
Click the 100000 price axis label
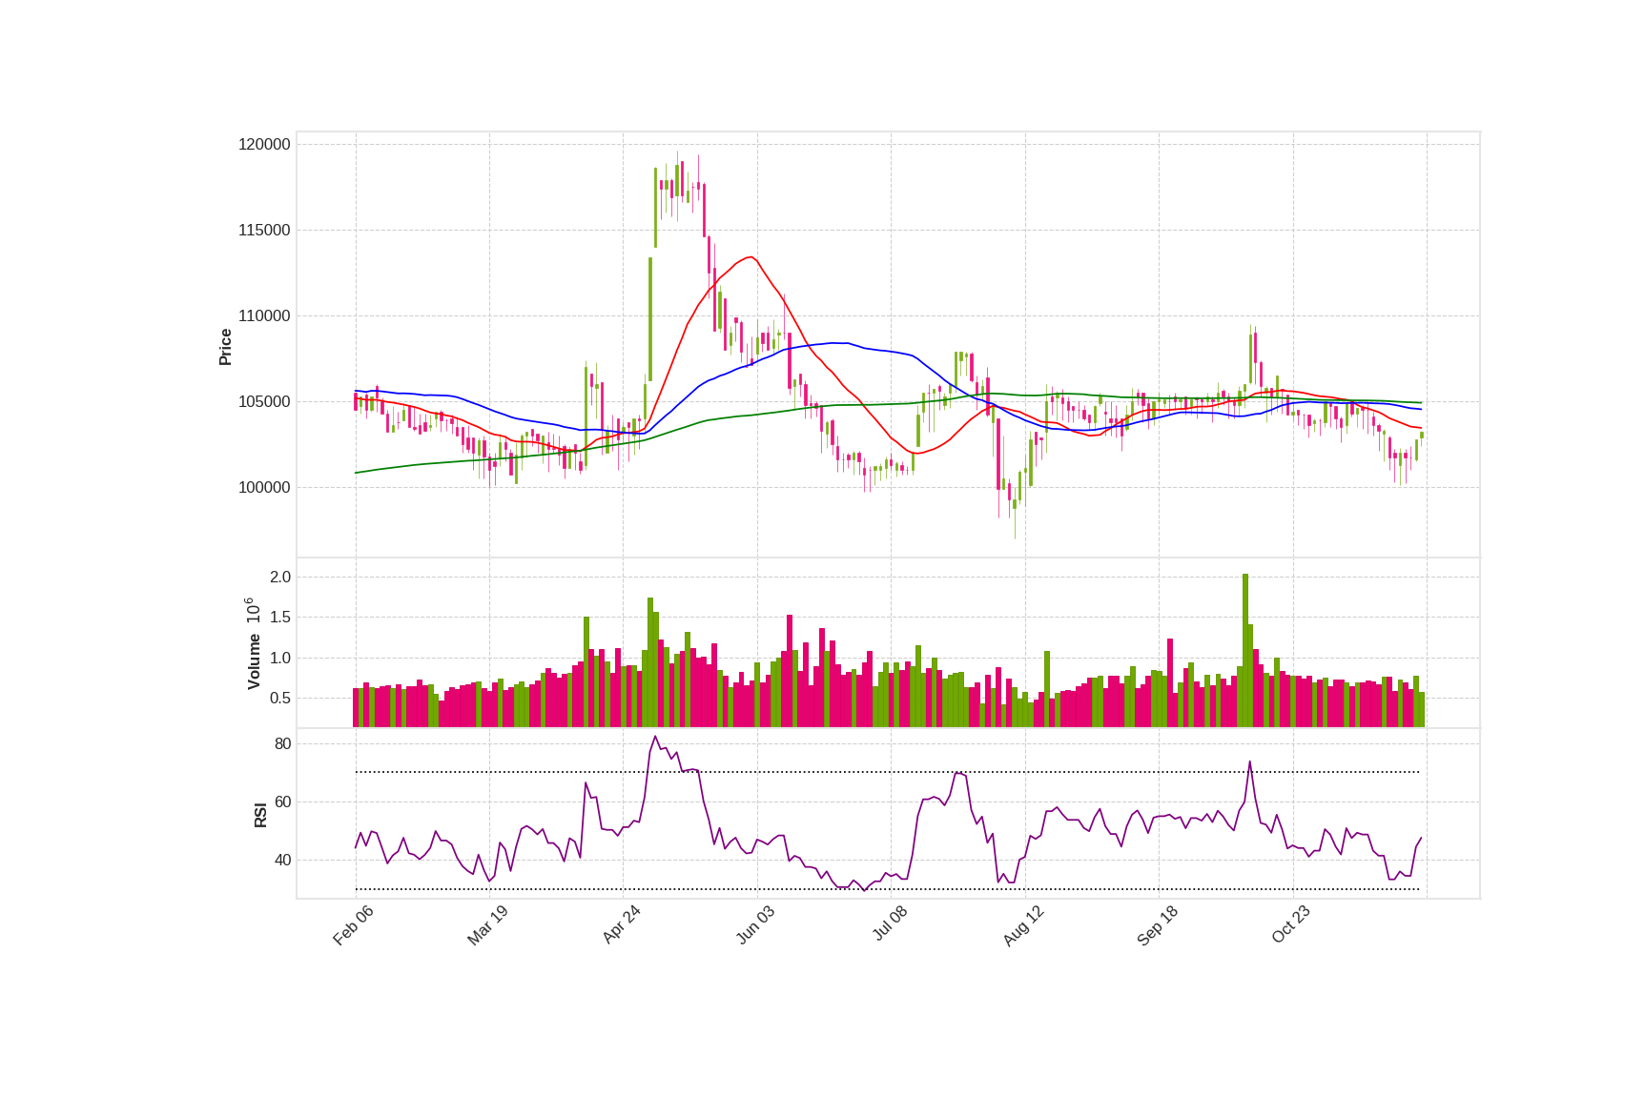pyautogui.click(x=264, y=488)
